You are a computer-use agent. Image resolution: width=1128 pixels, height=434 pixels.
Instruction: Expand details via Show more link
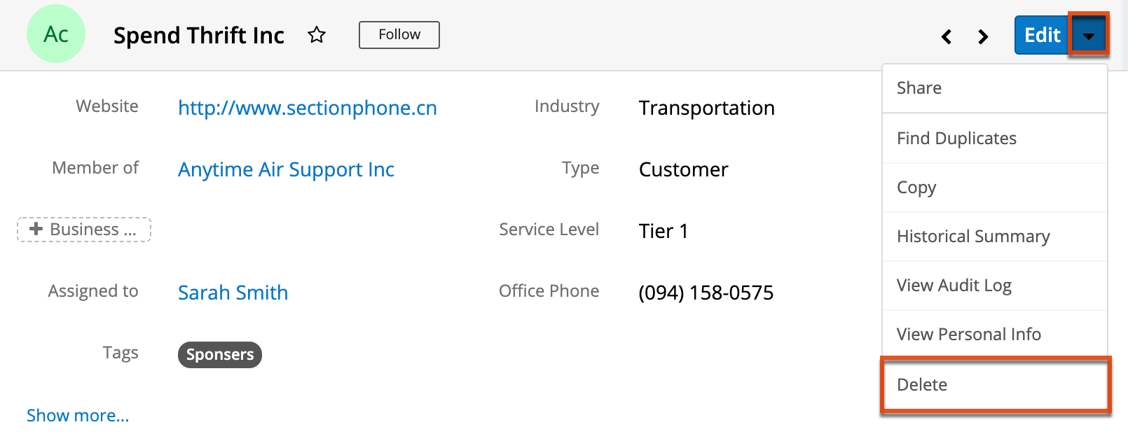tap(78, 414)
